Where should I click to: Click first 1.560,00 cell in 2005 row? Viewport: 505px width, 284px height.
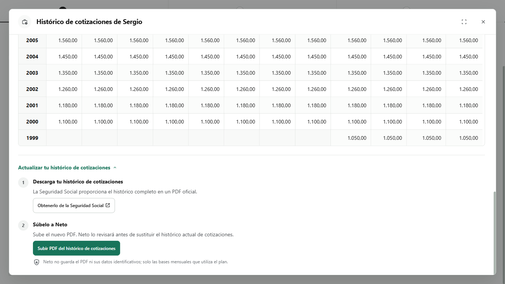point(64,40)
